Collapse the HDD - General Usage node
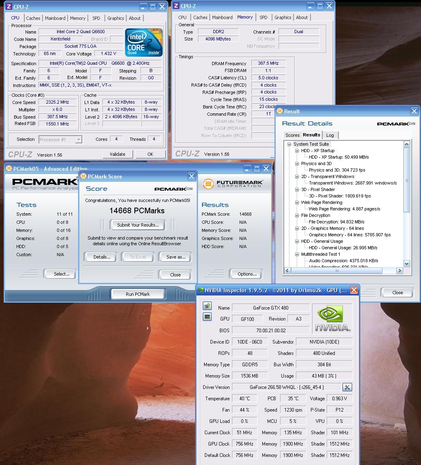The width and height of the screenshot is (421, 465). 297,241
